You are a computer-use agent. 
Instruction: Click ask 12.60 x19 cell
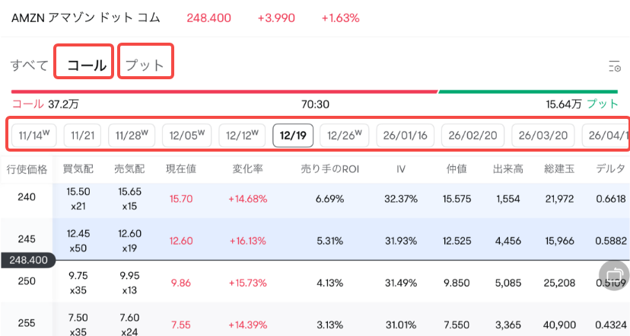click(x=129, y=241)
